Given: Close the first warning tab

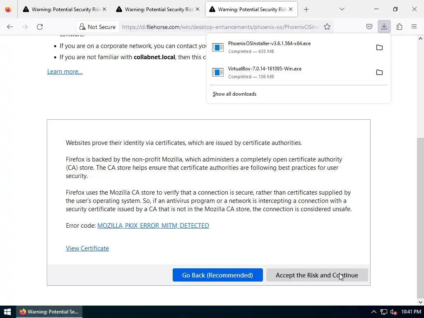Looking at the screenshot, I should [104, 9].
